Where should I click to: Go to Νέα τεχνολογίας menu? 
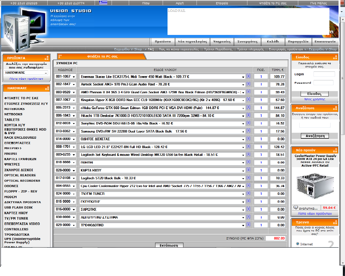coord(193,42)
